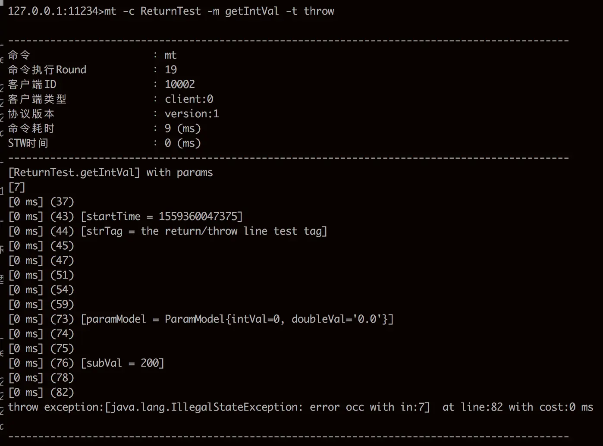
Task: Click the 'version:1' protocol value
Action: (x=192, y=114)
